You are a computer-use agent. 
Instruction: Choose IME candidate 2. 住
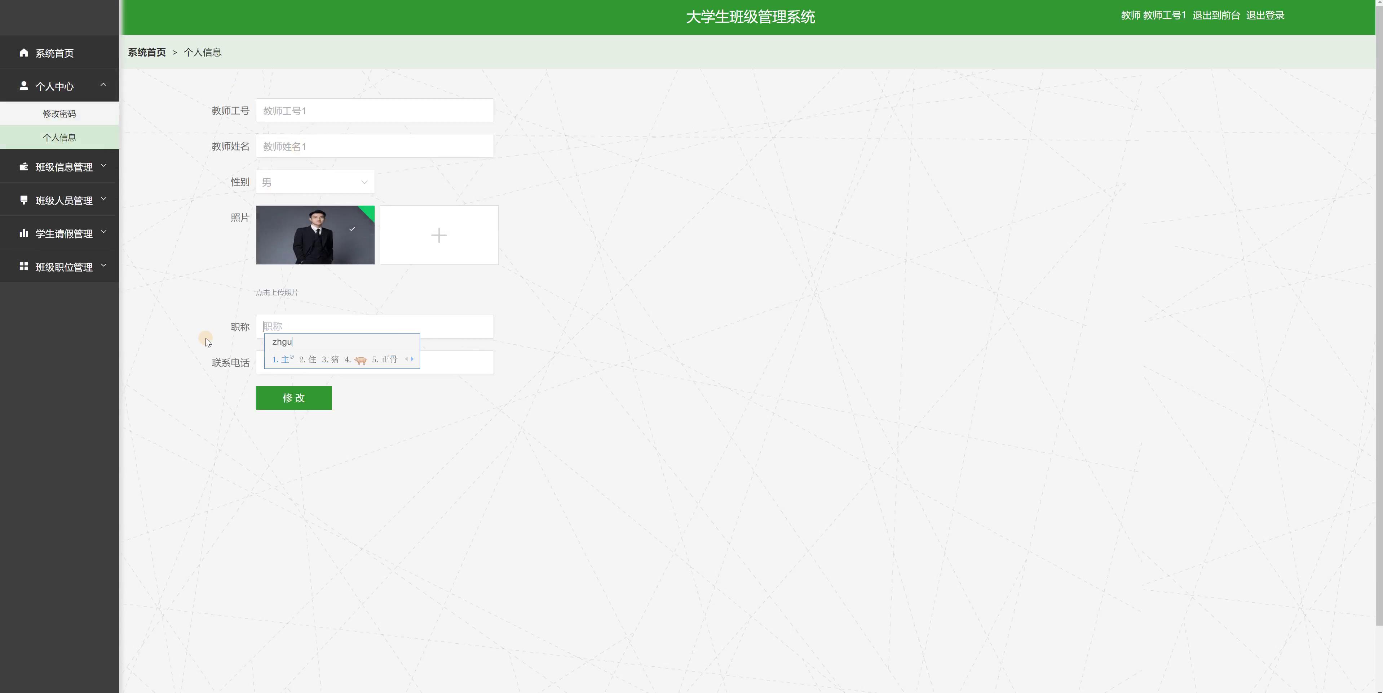[x=308, y=359]
